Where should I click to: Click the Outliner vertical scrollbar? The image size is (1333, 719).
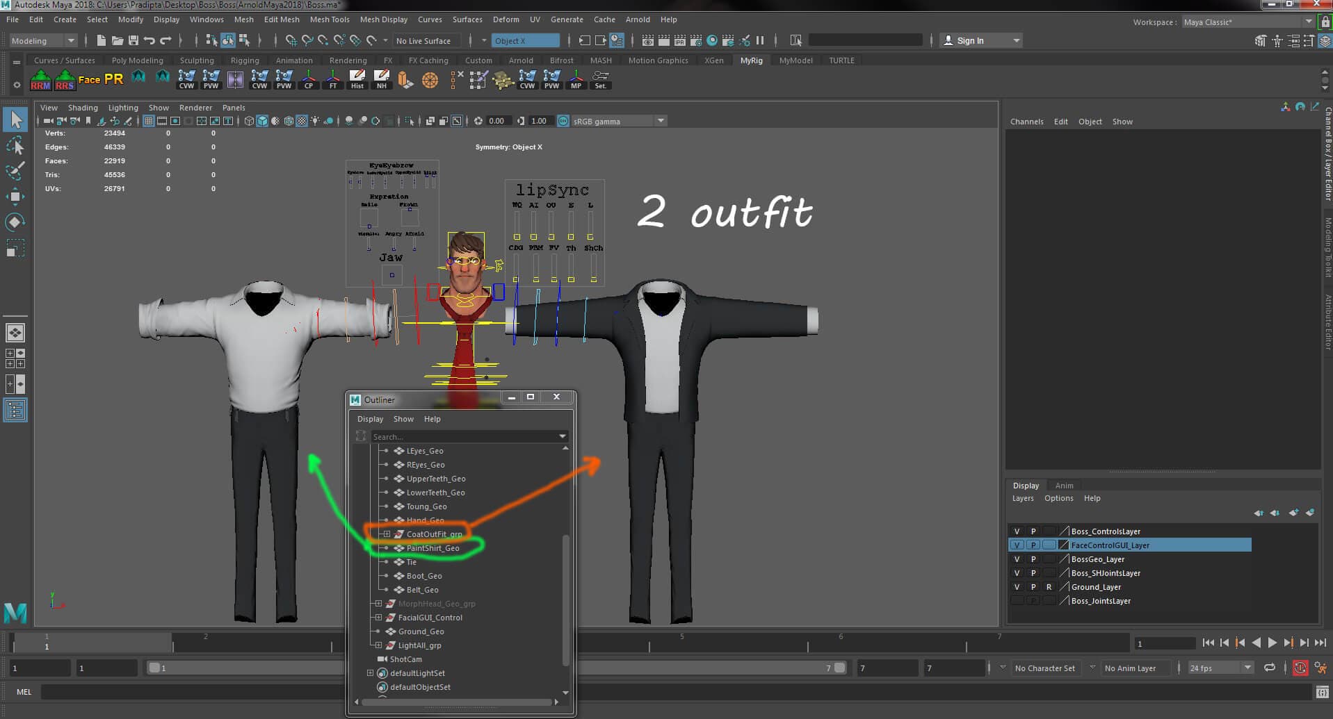pyautogui.click(x=565, y=600)
